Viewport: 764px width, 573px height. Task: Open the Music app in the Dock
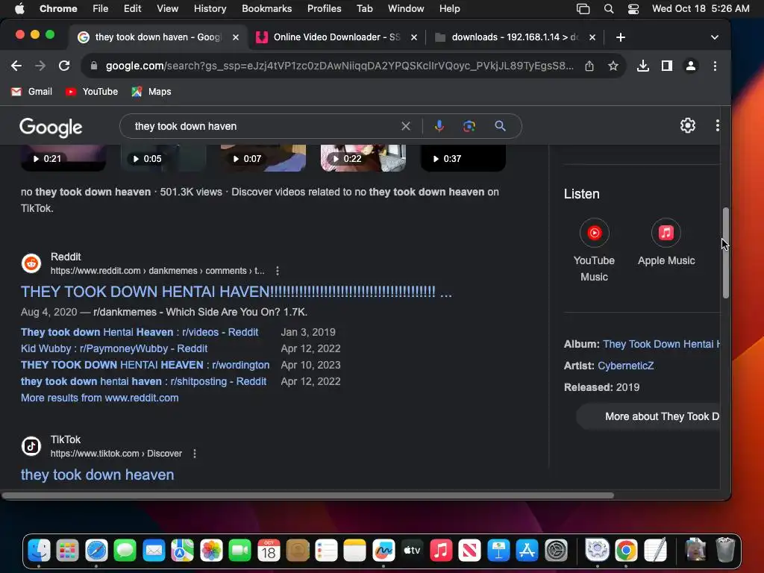441,551
